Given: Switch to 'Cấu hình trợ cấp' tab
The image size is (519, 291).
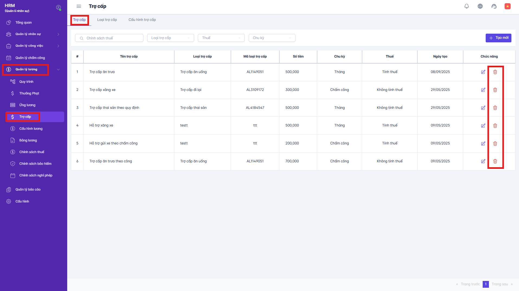Looking at the screenshot, I should 142,20.
